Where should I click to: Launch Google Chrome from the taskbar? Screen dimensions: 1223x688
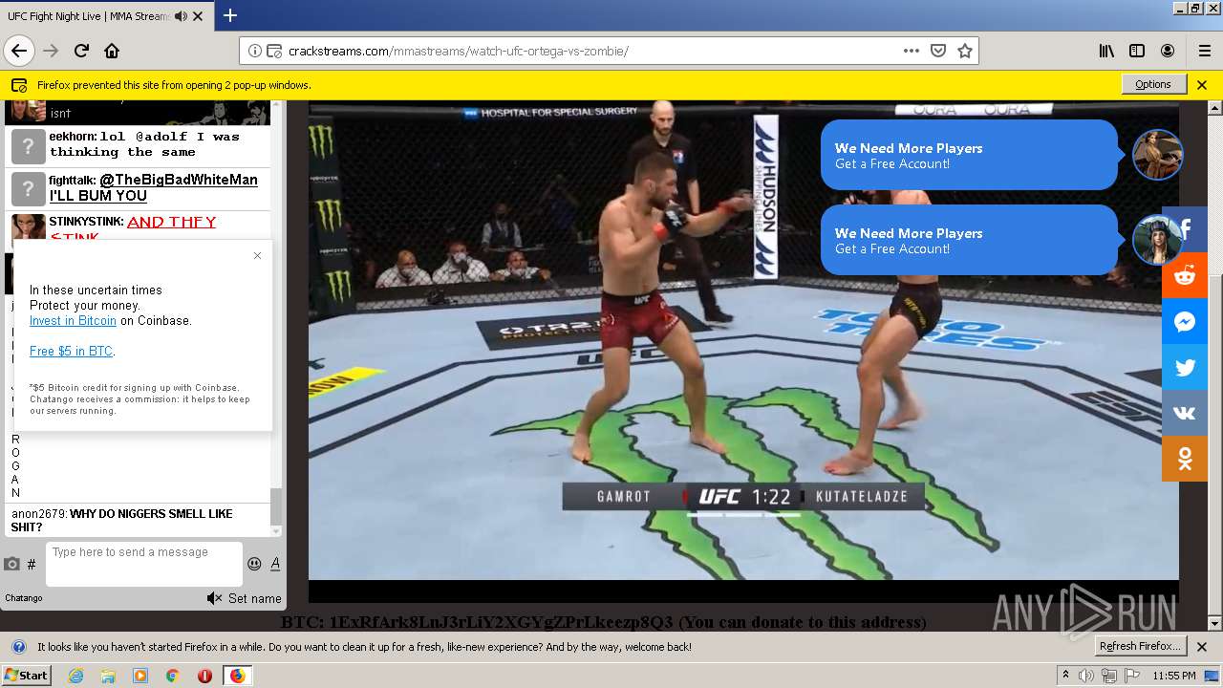pyautogui.click(x=172, y=676)
